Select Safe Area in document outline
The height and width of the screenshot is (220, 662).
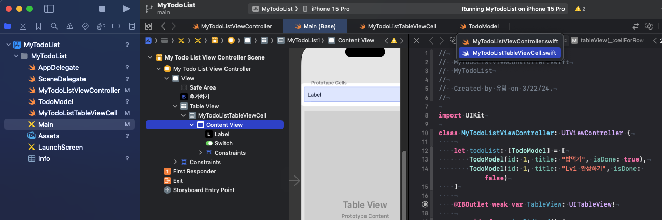198,87
